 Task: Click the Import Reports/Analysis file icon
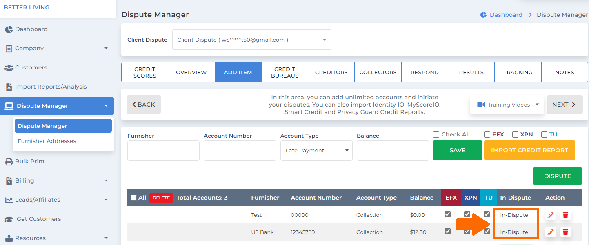[x=9, y=87]
